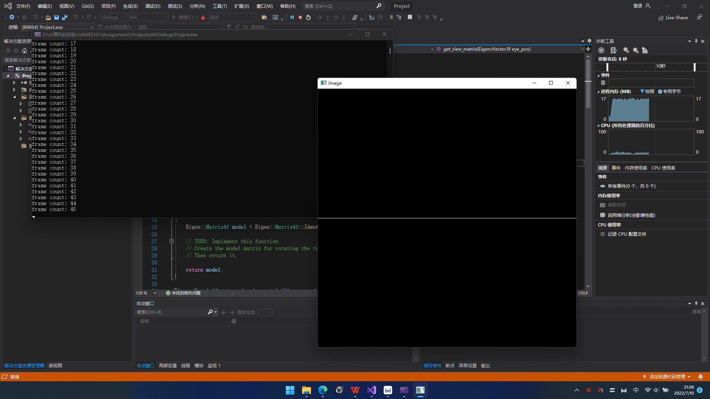The height and width of the screenshot is (399, 710).
Task: Click the bookmark icon in toolbar
Action: (x=410, y=17)
